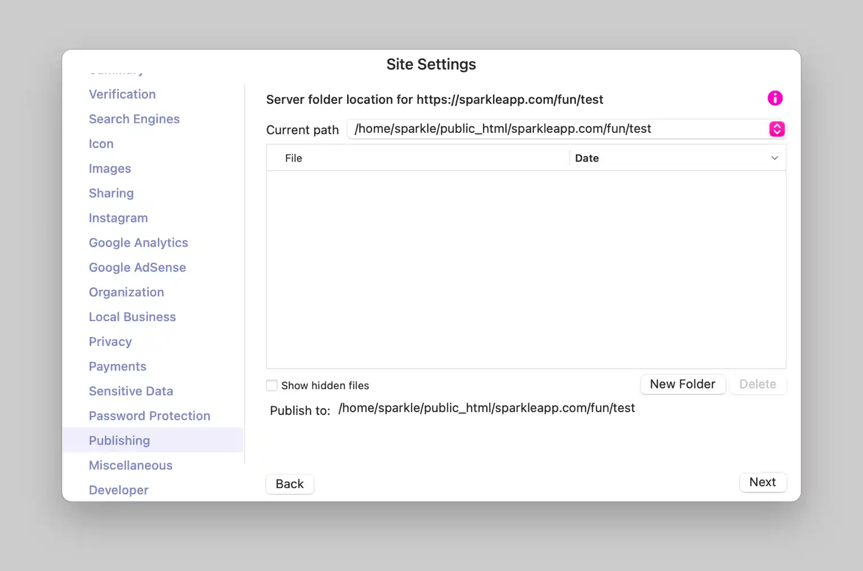Click the pink info icon
The width and height of the screenshot is (863, 571).
point(775,98)
